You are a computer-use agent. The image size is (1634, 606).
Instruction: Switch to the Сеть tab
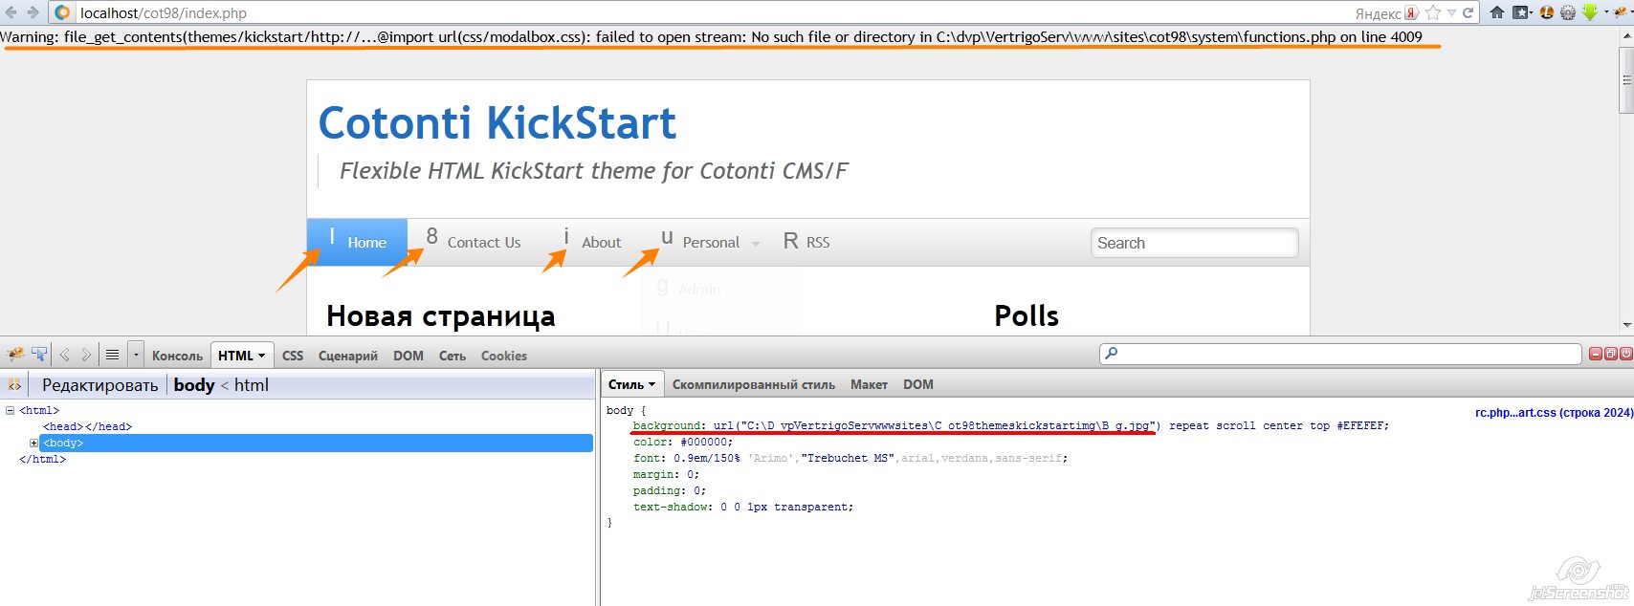pos(453,356)
